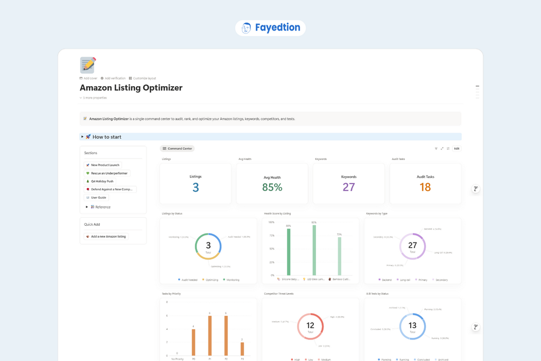Click the expand full-screen arrows icon
The width and height of the screenshot is (541, 361).
click(442, 149)
